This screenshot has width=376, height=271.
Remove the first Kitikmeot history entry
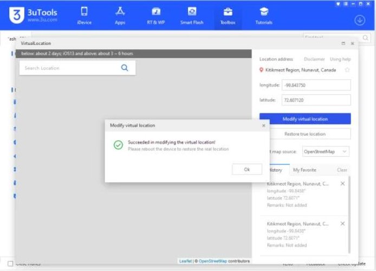[x=342, y=184]
